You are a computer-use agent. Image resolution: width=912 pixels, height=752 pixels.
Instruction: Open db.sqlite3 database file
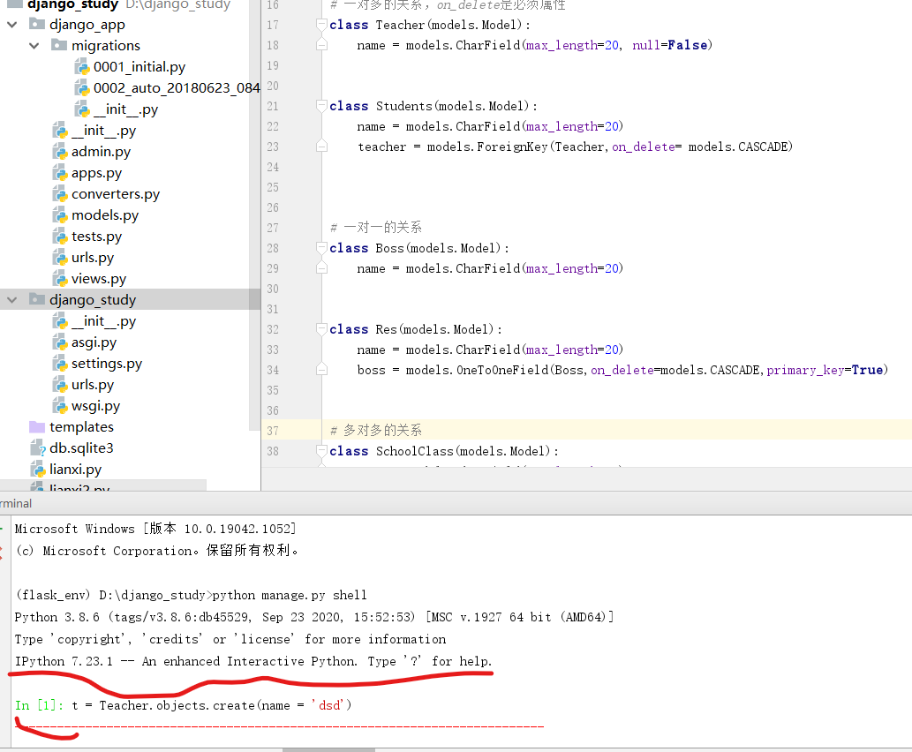point(81,448)
